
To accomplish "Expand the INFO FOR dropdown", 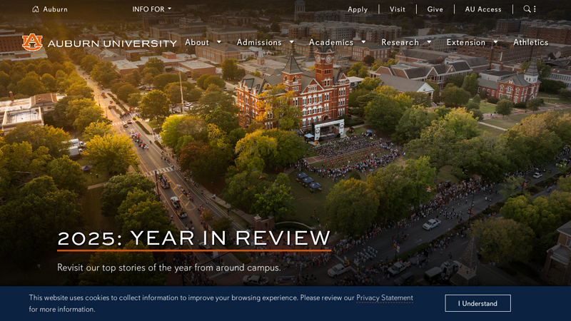I will (x=151, y=9).
